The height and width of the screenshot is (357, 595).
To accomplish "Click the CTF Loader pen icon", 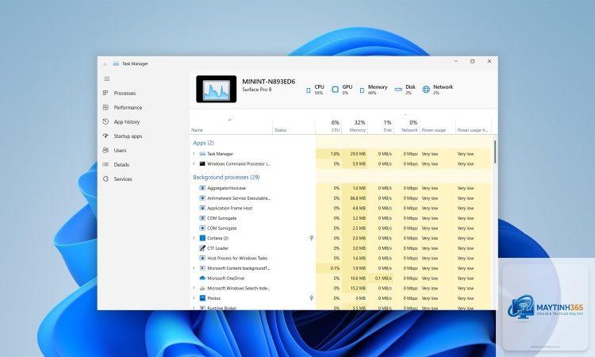I will 202,248.
